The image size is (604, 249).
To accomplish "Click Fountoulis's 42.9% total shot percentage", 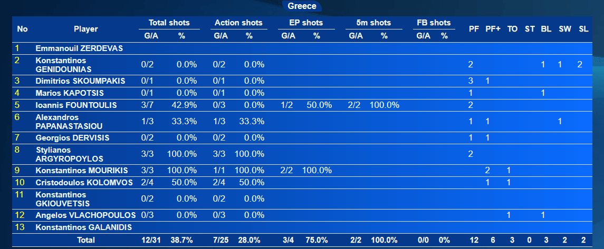I will click(184, 105).
